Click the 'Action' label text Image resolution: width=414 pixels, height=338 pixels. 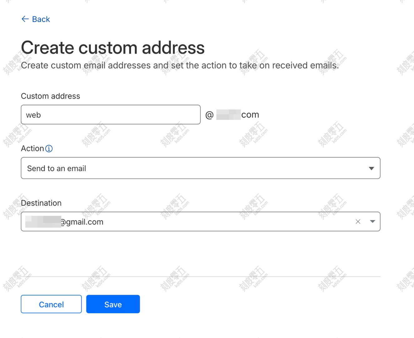[32, 149]
